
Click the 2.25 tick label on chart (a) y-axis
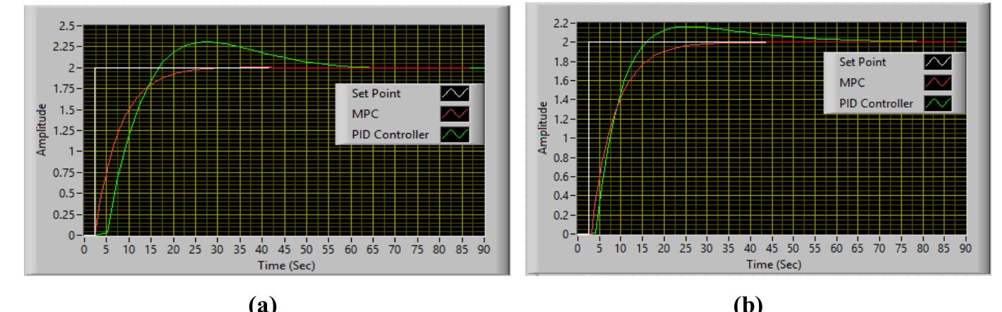pyautogui.click(x=63, y=46)
